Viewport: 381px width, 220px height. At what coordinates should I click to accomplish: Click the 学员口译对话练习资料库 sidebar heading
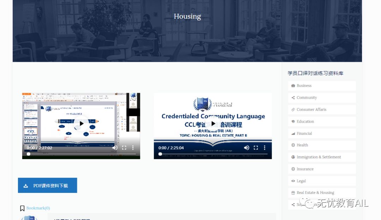click(x=315, y=73)
